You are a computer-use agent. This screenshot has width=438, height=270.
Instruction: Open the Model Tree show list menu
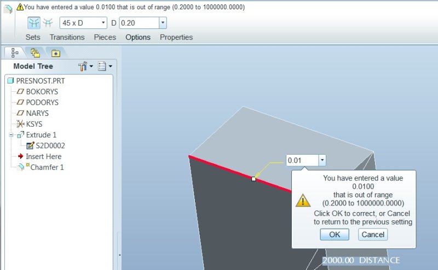(x=105, y=66)
